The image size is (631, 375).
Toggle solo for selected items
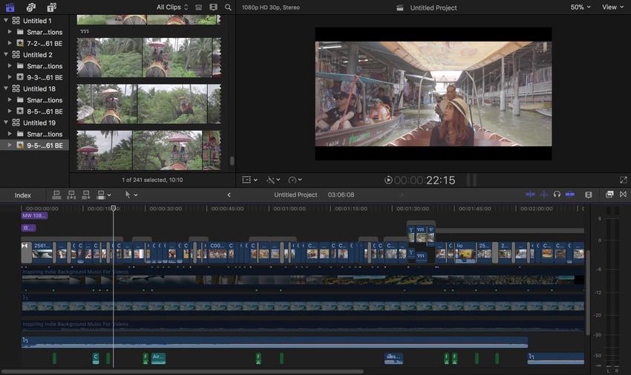tap(557, 195)
